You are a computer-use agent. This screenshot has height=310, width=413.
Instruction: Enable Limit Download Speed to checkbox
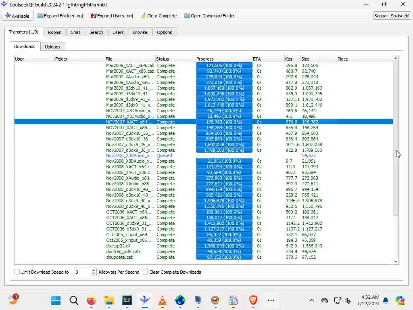[17, 272]
